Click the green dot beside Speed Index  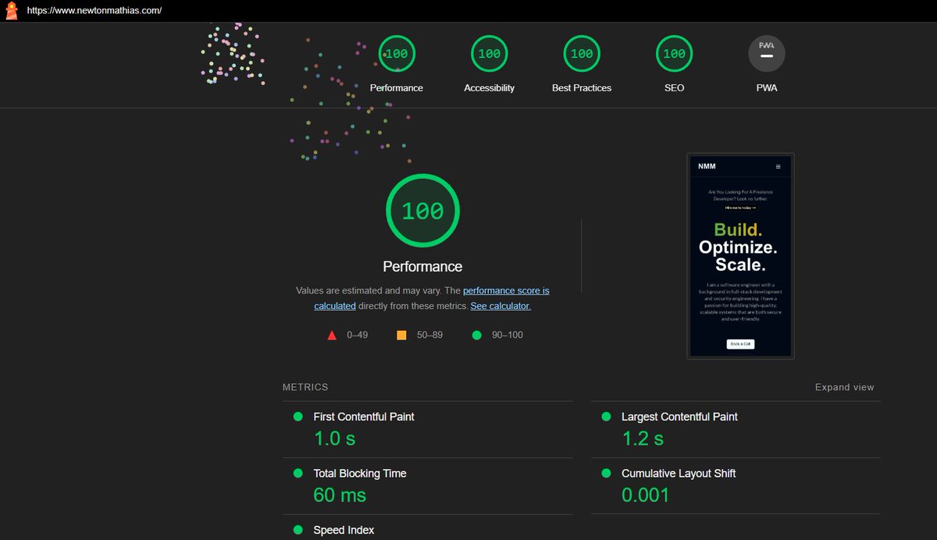point(297,530)
